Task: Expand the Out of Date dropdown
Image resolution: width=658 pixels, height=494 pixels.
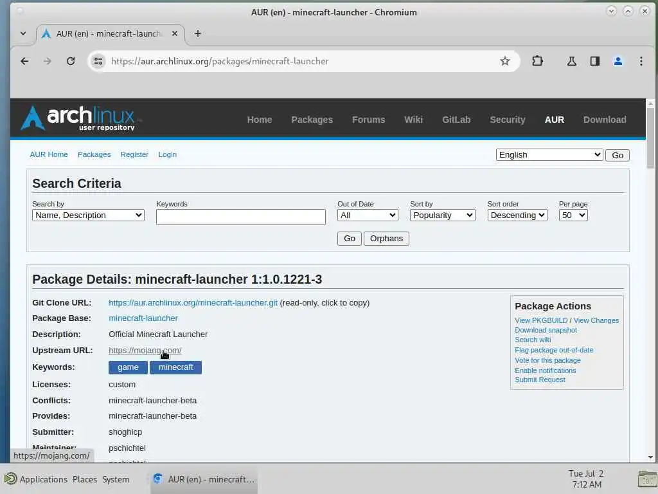Action: tap(367, 215)
